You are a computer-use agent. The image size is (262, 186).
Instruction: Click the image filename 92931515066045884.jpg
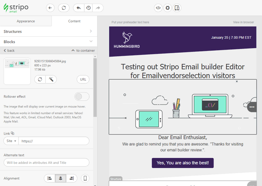[50, 61]
